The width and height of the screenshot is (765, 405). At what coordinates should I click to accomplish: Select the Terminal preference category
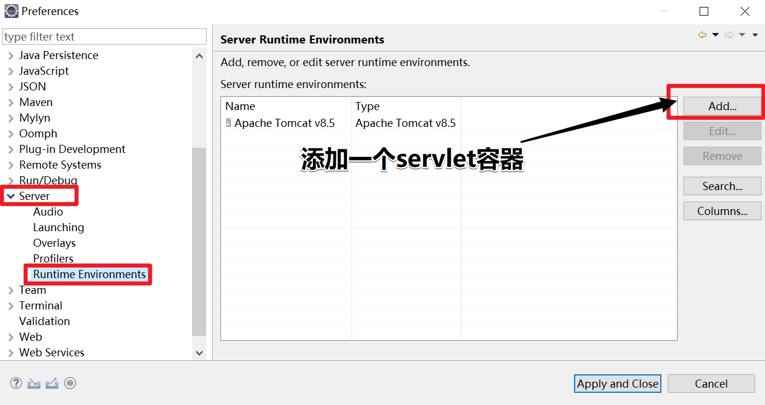point(41,305)
